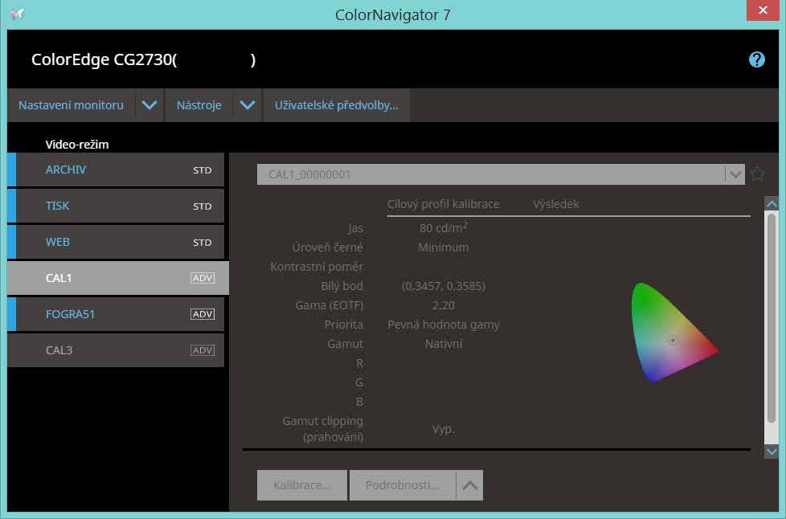Open the Nástroje menu
The image size is (786, 519).
point(199,105)
